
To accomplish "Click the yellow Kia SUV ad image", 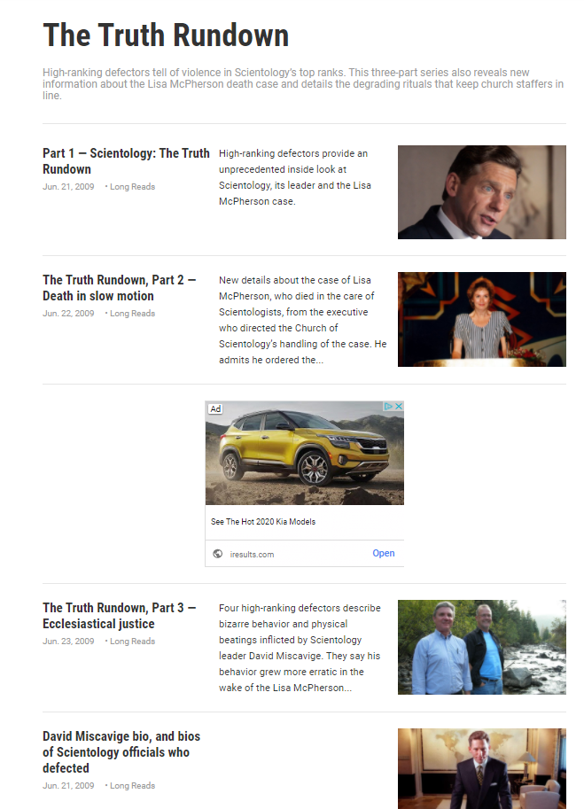I will tap(304, 453).
